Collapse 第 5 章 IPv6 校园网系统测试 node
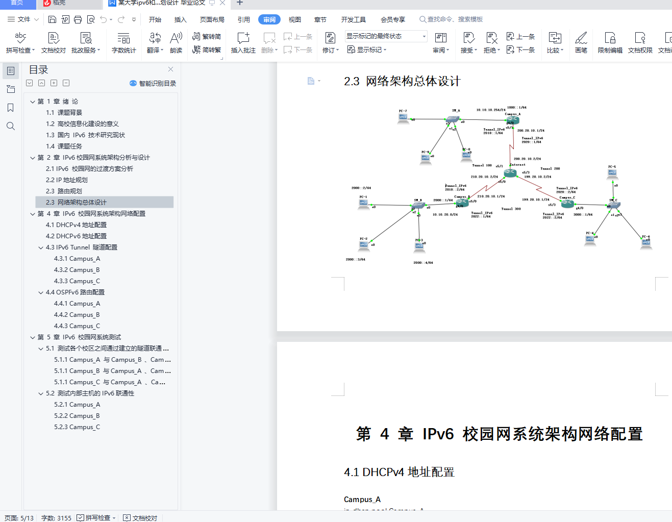The height and width of the screenshot is (522, 672). 33,337
